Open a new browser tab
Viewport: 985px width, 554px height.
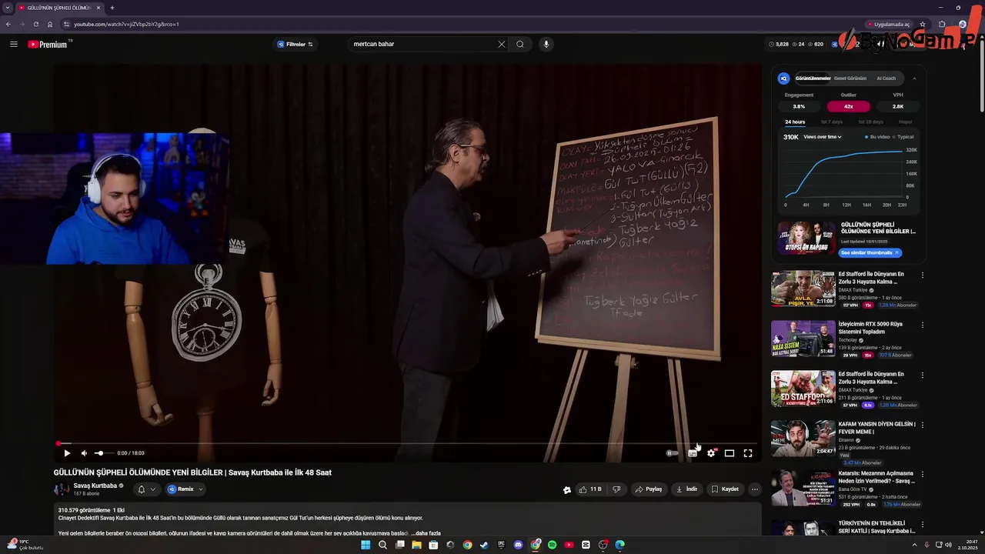coord(112,8)
